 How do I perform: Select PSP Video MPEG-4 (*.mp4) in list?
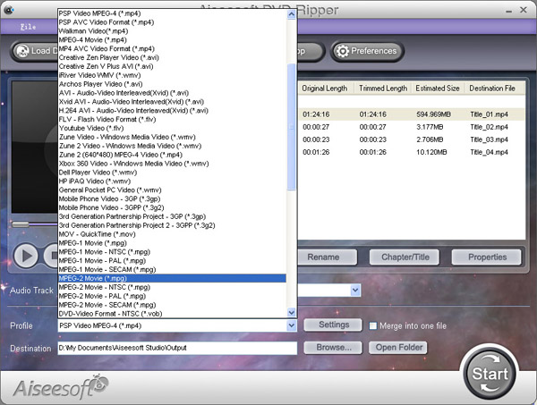(x=172, y=13)
